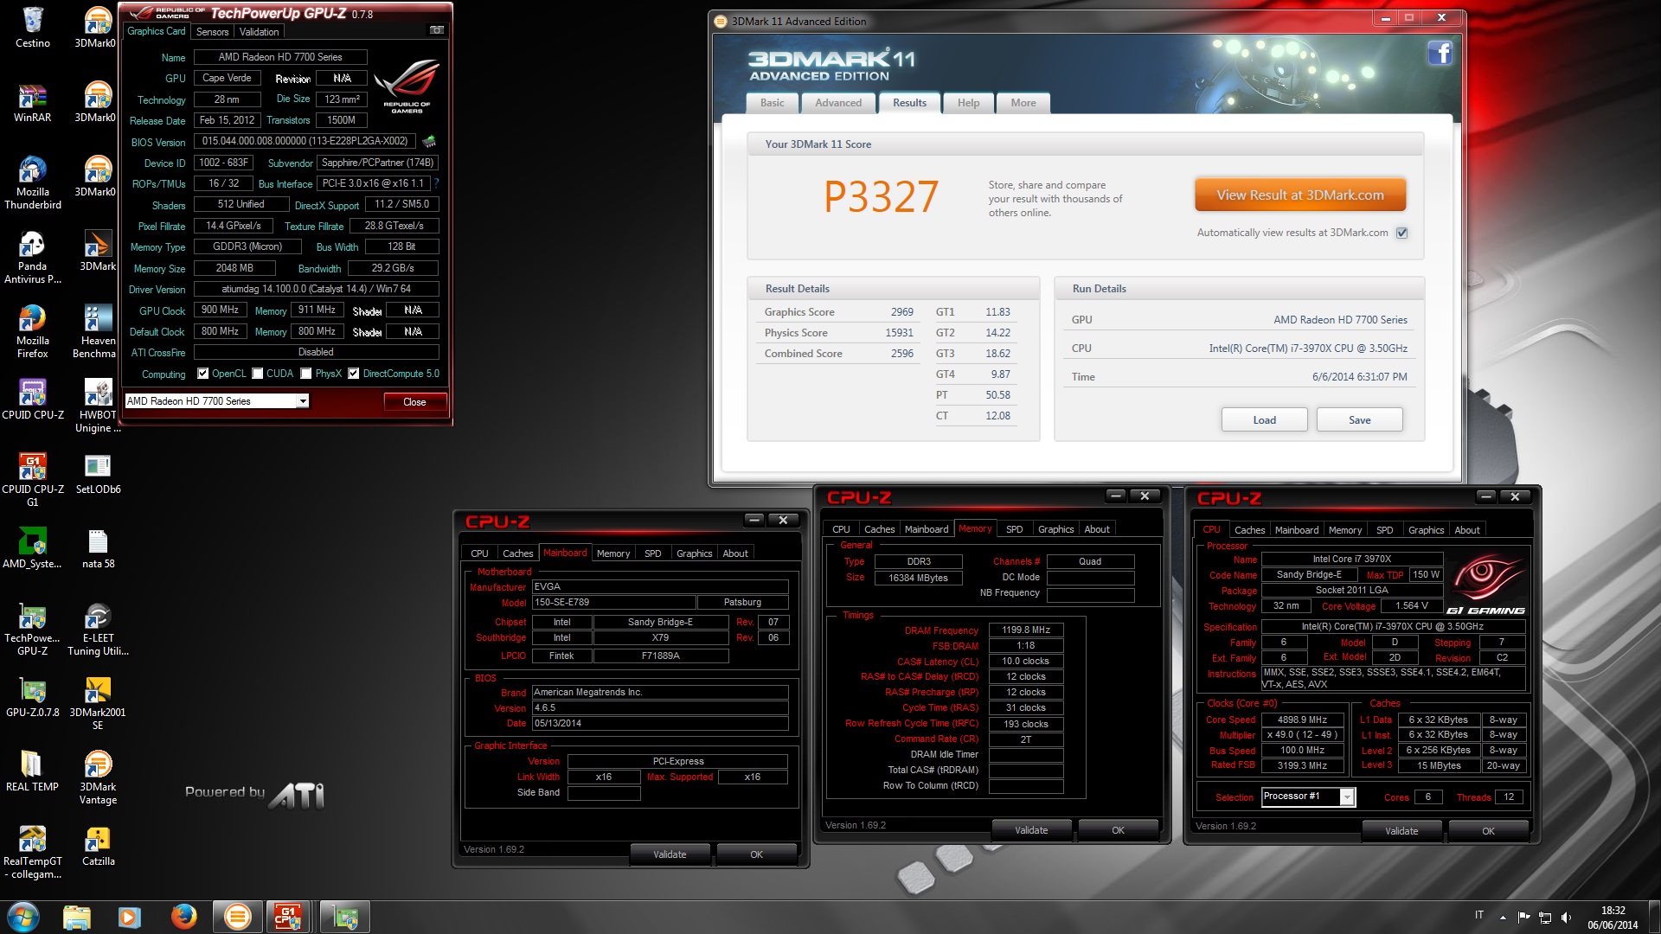Click the Facebook icon in 3DMark 11
Viewport: 1661px width, 934px height.
point(1440,54)
